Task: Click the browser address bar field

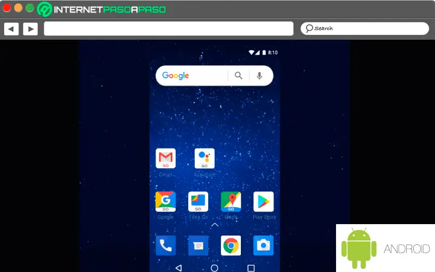Action: click(x=169, y=29)
